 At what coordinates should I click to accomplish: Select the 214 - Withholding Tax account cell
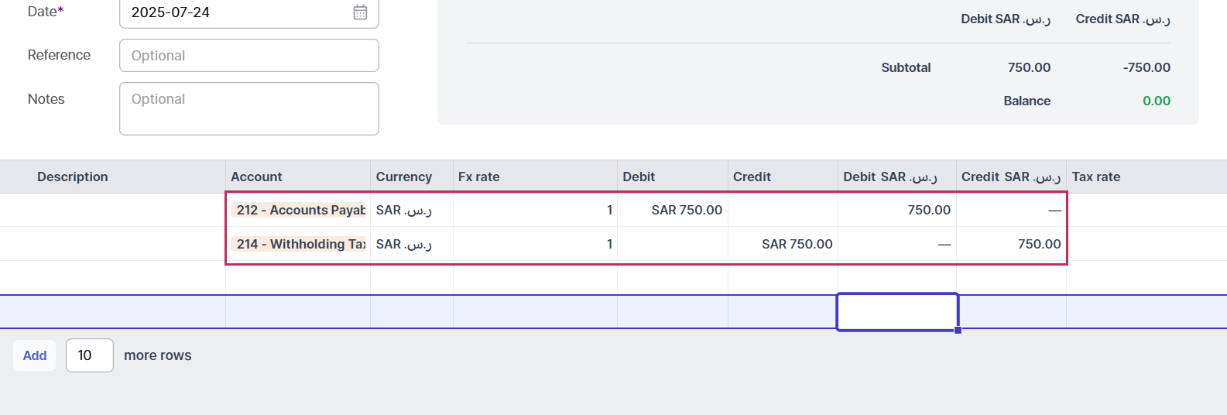(x=298, y=244)
